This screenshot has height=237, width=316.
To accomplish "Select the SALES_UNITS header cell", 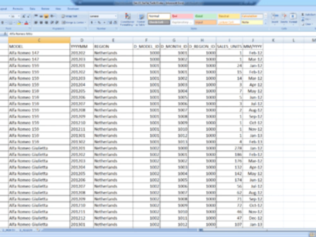I will pyautogui.click(x=229, y=47).
